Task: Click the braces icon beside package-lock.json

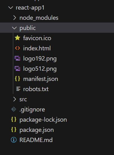Action: [14, 119]
